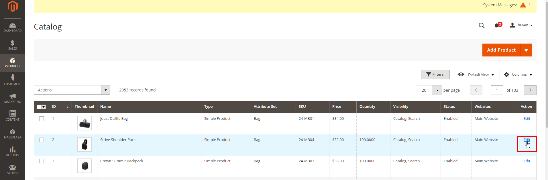The image size is (548, 180).
Task: Click the search magnifier icon
Action: (482, 26)
